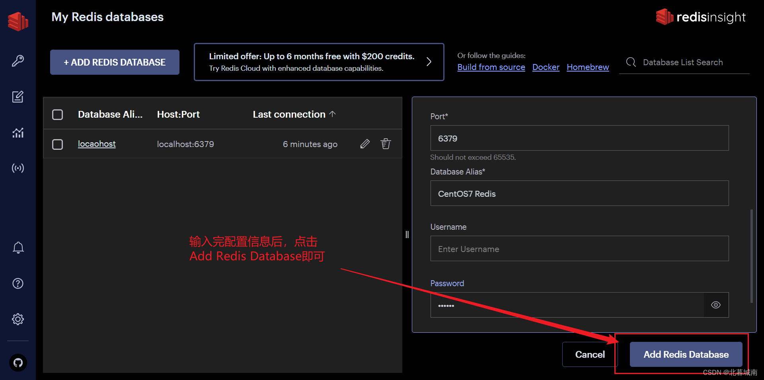This screenshot has width=764, height=380.
Task: Open the help question mark icon
Action: click(18, 283)
